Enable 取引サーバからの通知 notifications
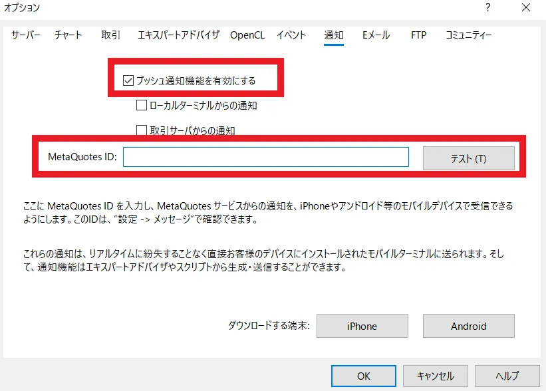Screen dimensions: 546x391 [x=142, y=130]
